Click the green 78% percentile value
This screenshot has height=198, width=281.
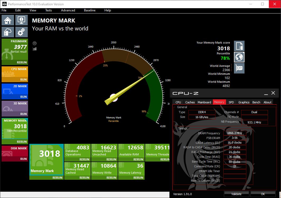tap(225, 58)
